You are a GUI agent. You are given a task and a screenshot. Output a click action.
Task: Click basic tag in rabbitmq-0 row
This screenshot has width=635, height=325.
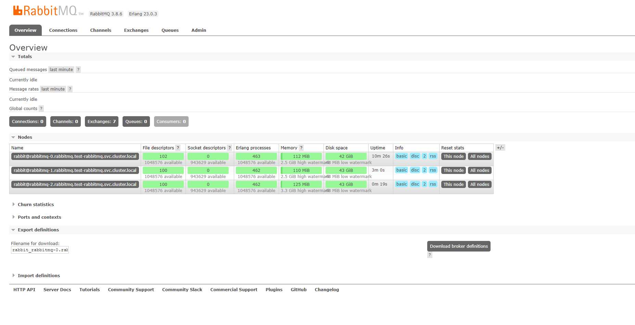(x=402, y=156)
